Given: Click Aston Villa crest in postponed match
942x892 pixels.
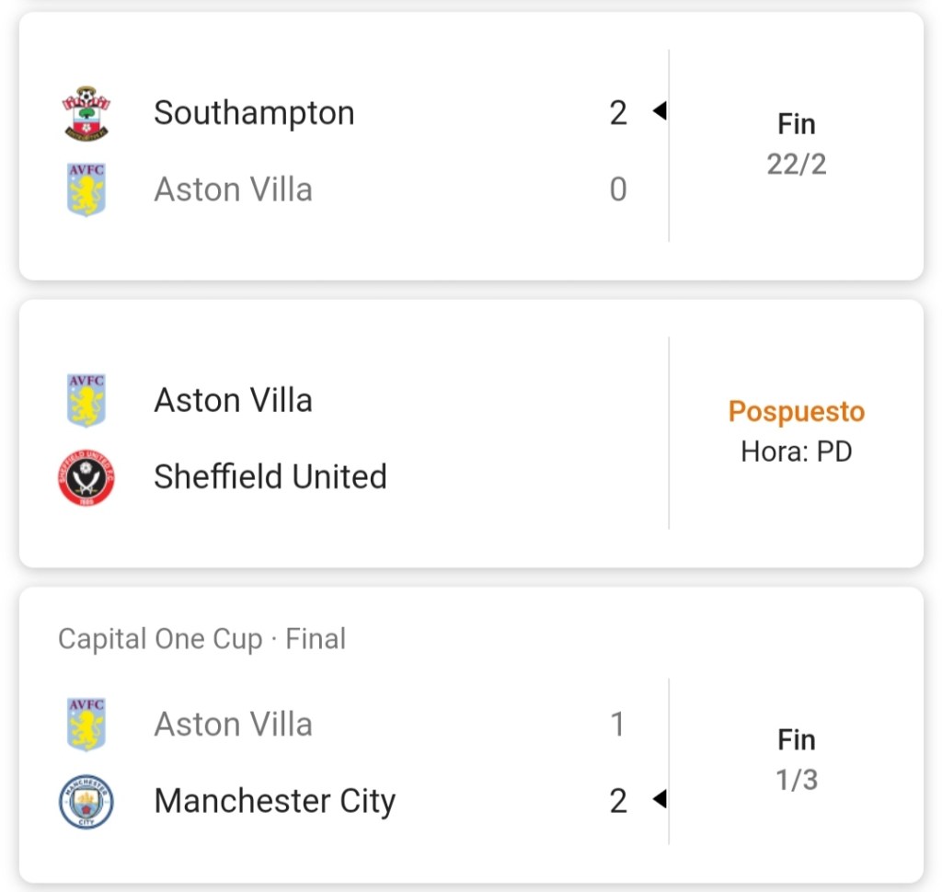Looking at the screenshot, I should (86, 400).
